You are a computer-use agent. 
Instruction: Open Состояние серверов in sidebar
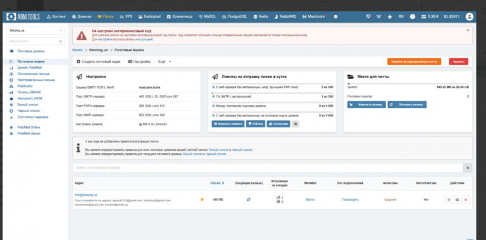(32, 117)
